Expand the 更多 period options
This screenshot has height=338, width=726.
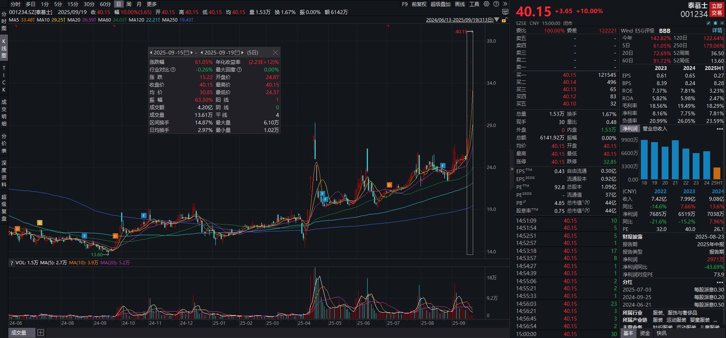[x=152, y=4]
